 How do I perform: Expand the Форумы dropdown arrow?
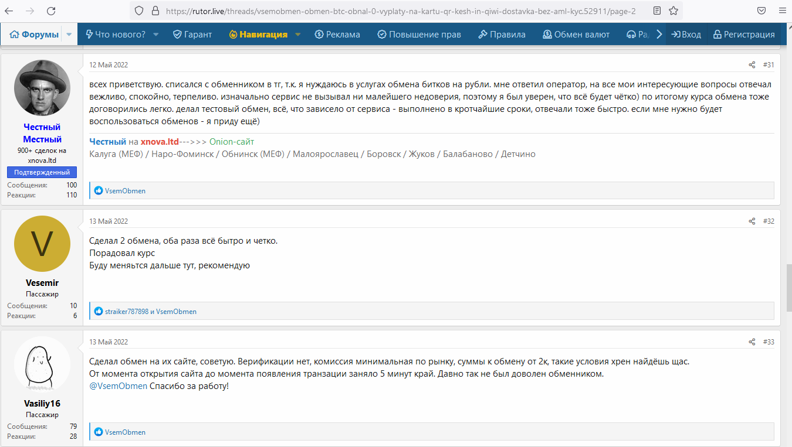pos(69,35)
